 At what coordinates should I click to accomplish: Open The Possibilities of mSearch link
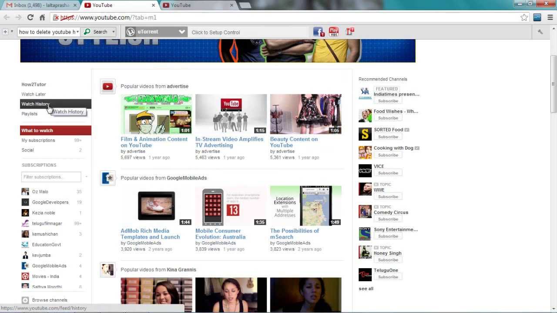tap(295, 234)
